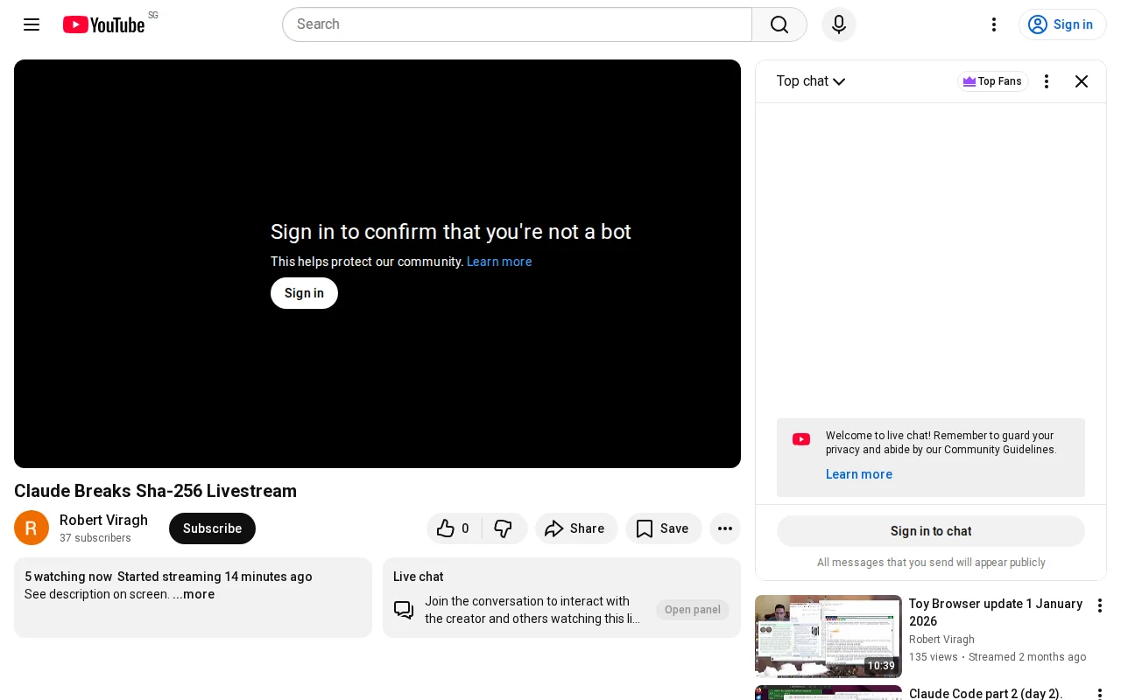Open the Top Fans badge menu
Viewport: 1121px width, 700px height.
coord(992,81)
